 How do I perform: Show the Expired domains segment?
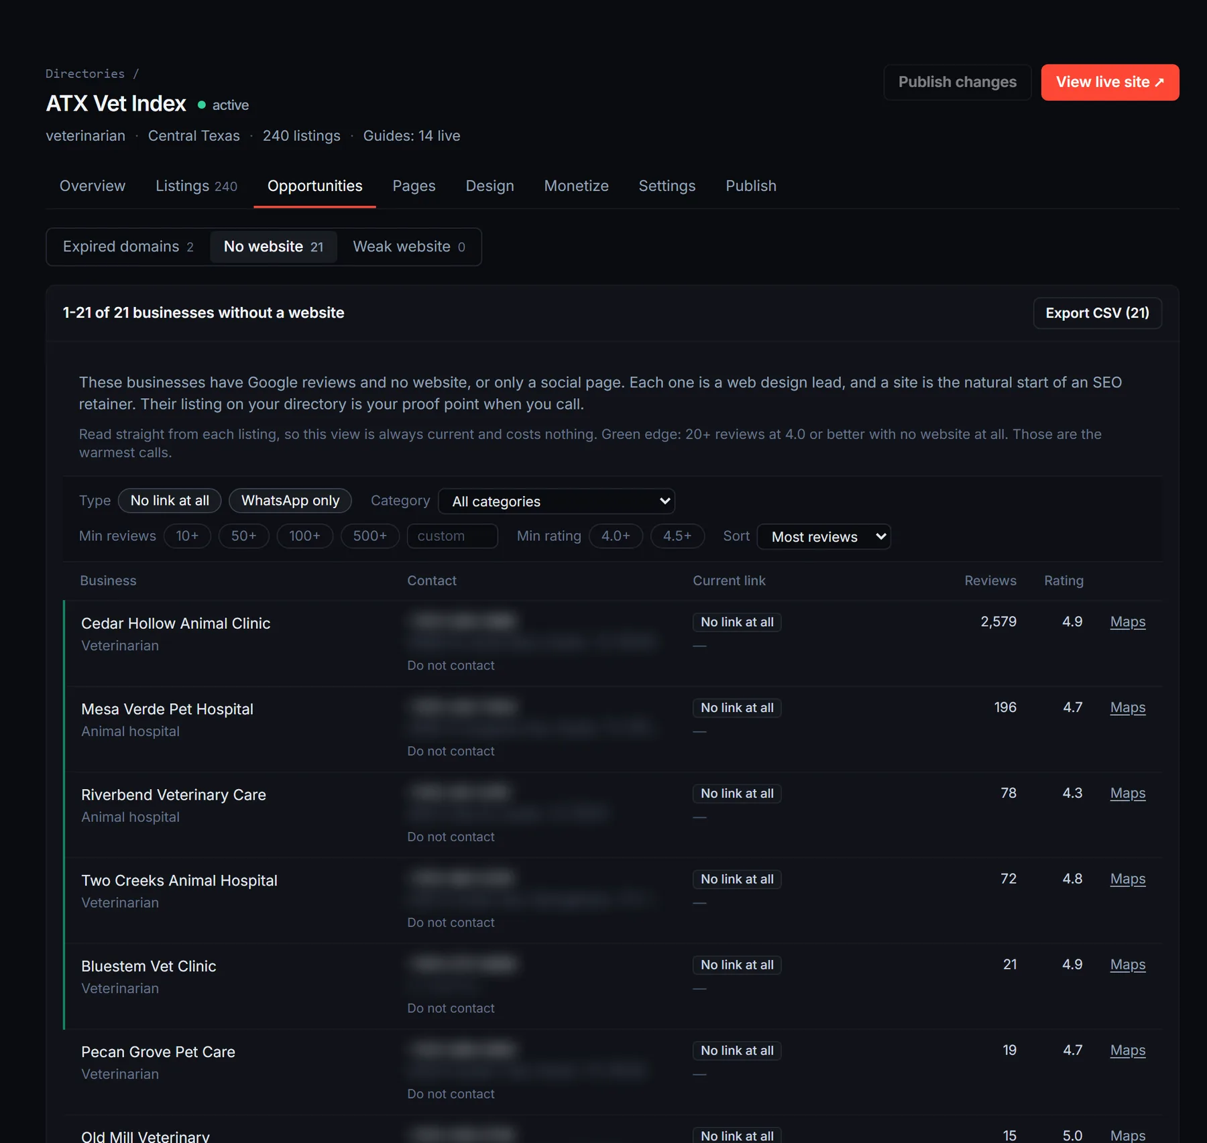[x=128, y=247]
